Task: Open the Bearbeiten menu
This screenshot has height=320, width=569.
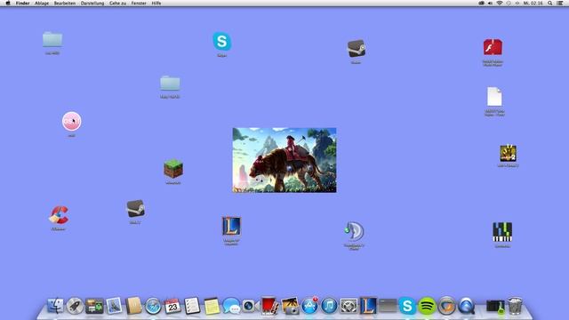Action: click(x=65, y=3)
